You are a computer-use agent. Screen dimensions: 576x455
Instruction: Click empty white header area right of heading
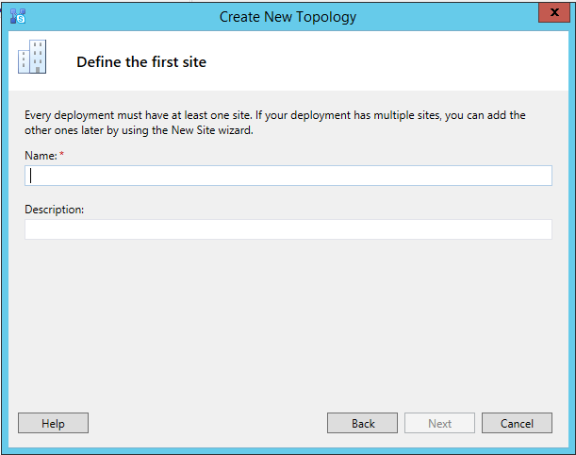click(x=396, y=62)
